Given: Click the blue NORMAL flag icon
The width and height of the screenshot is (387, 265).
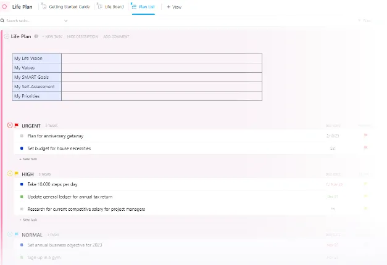Looking at the screenshot, I should [x=17, y=234].
